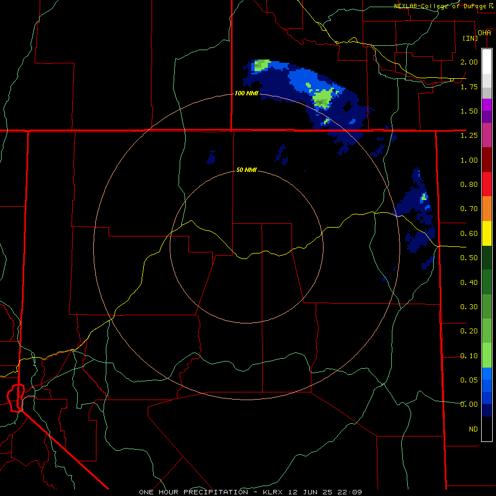Pick the magenta-pink swatch beside 1.25

487,135
